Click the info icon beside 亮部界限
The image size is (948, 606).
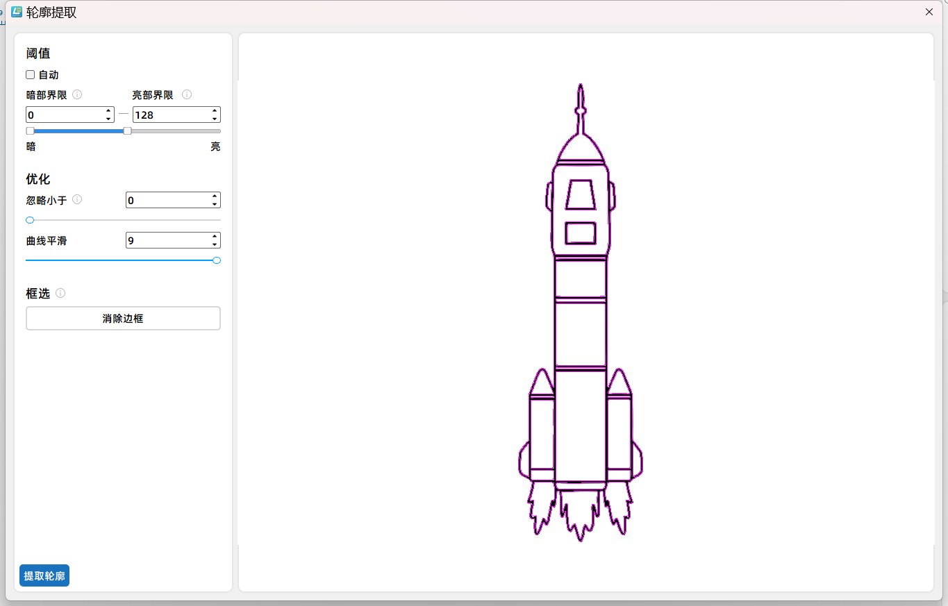coord(187,94)
